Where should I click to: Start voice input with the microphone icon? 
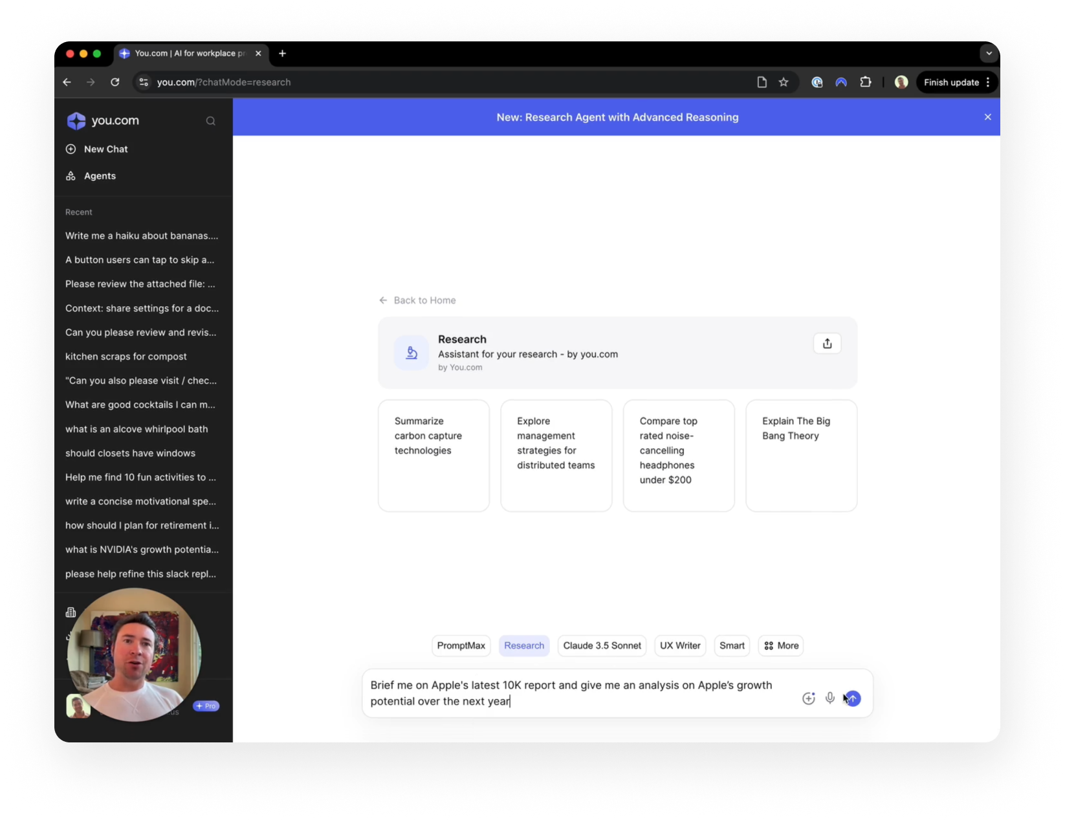(829, 698)
